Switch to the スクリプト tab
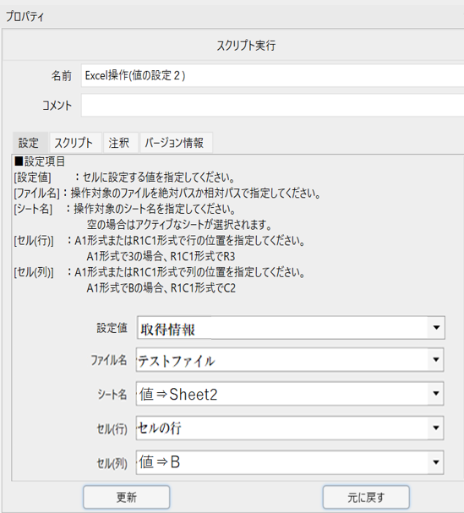The width and height of the screenshot is (464, 513). pos(74,143)
